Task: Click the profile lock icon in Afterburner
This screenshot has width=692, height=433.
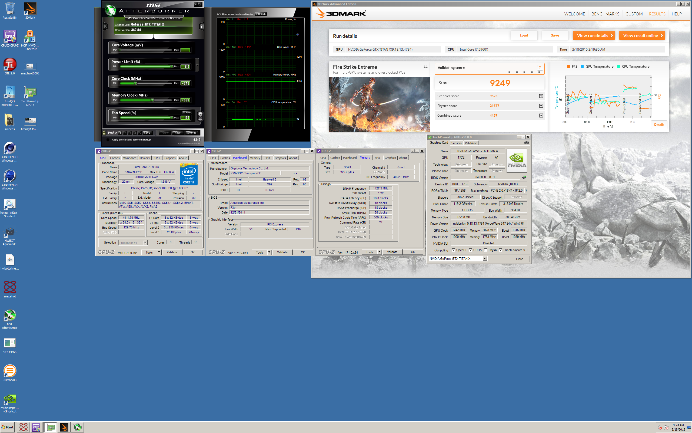Action: [104, 133]
